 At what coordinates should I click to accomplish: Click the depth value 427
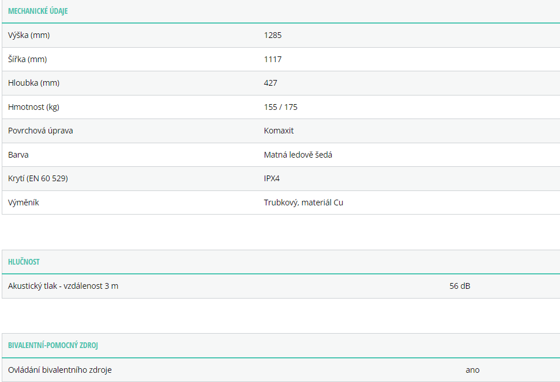(270, 83)
